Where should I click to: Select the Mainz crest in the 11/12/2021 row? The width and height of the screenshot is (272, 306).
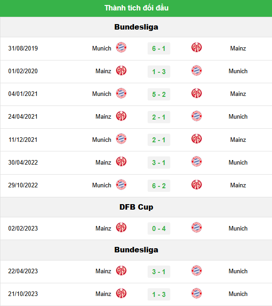[x=197, y=139]
